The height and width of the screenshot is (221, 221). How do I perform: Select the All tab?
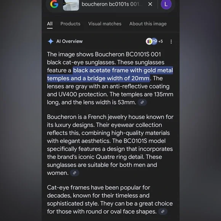(50, 24)
